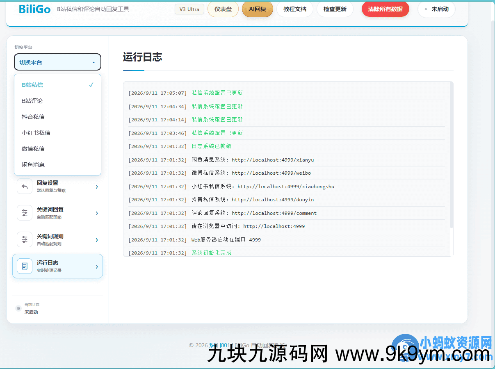Expand the 关键词回复 chevron
Image resolution: width=495 pixels, height=369 pixels.
pos(97,213)
